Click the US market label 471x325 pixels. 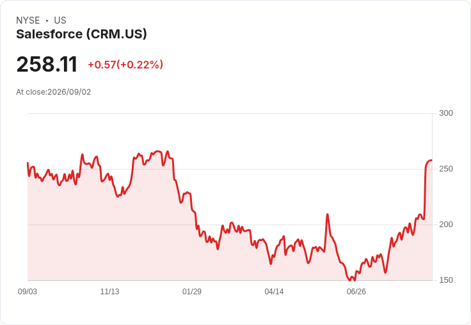tap(60, 20)
